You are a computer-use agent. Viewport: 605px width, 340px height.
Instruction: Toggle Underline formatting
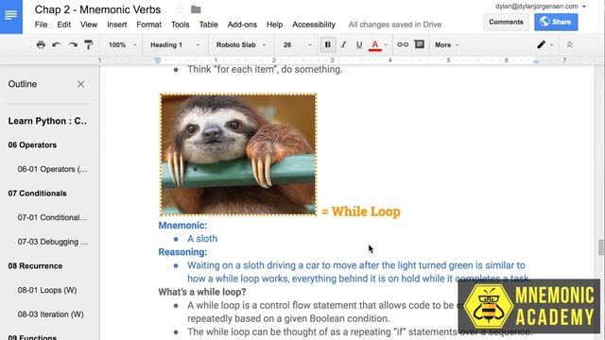359,44
